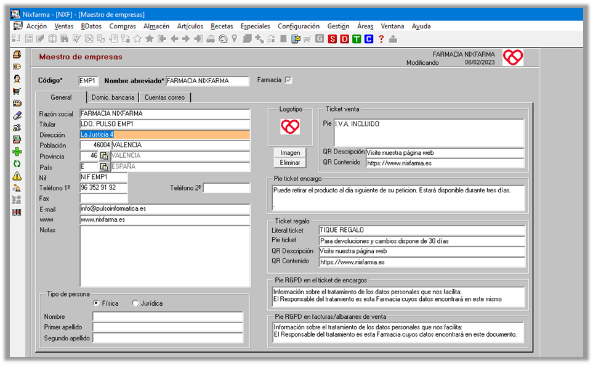
Task: Click the Titular input field
Action: (x=165, y=124)
